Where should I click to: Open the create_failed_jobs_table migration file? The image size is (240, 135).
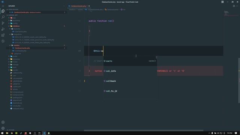click(x=33, y=42)
